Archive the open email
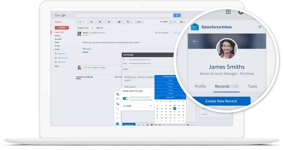 pos(91,22)
